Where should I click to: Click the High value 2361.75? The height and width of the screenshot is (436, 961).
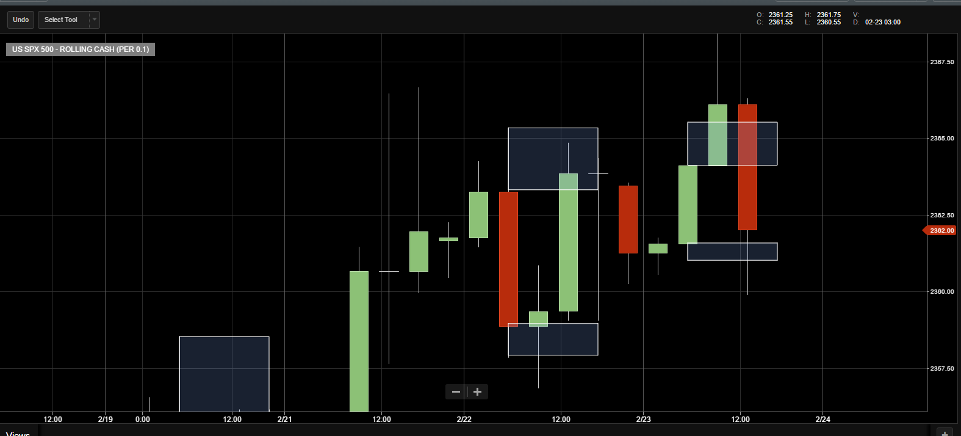point(829,15)
